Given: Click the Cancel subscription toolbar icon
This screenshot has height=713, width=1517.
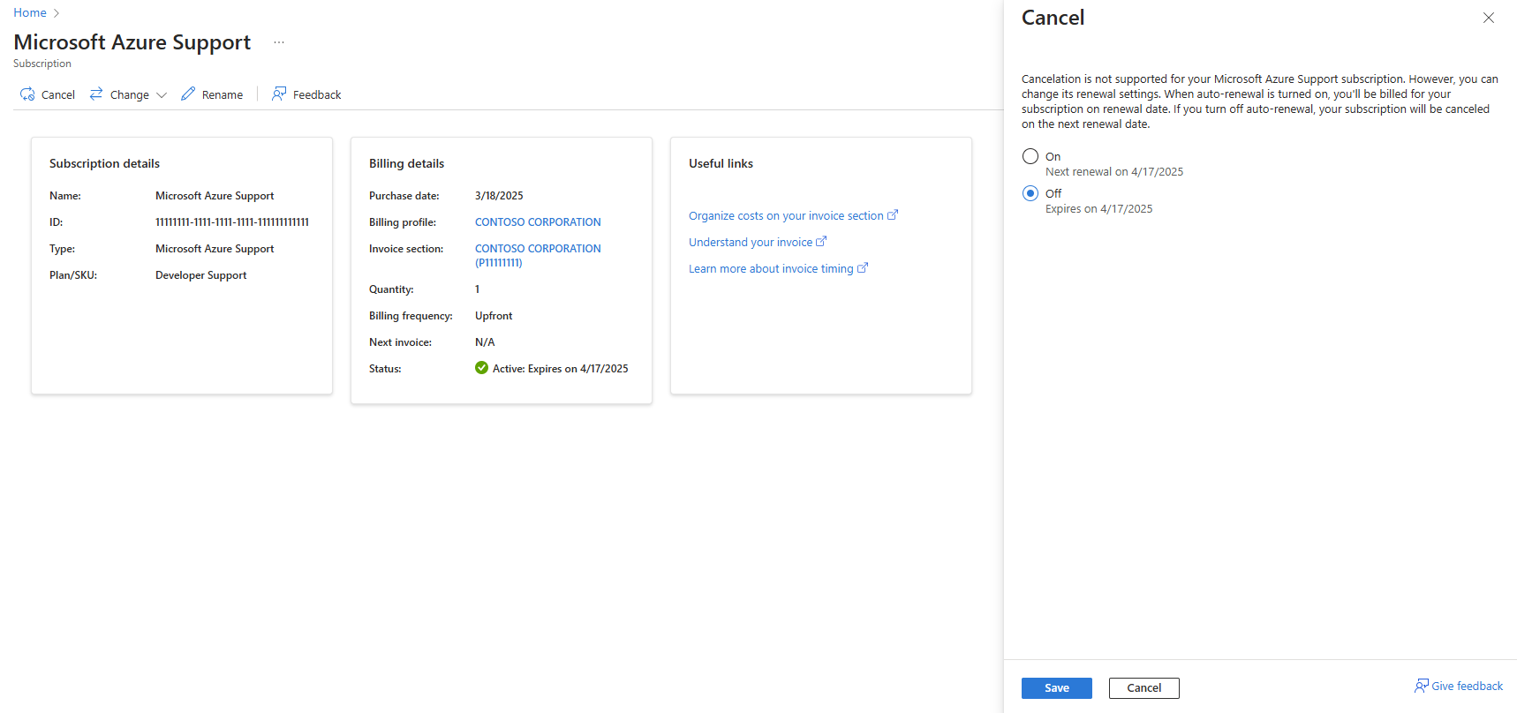Looking at the screenshot, I should (x=27, y=94).
